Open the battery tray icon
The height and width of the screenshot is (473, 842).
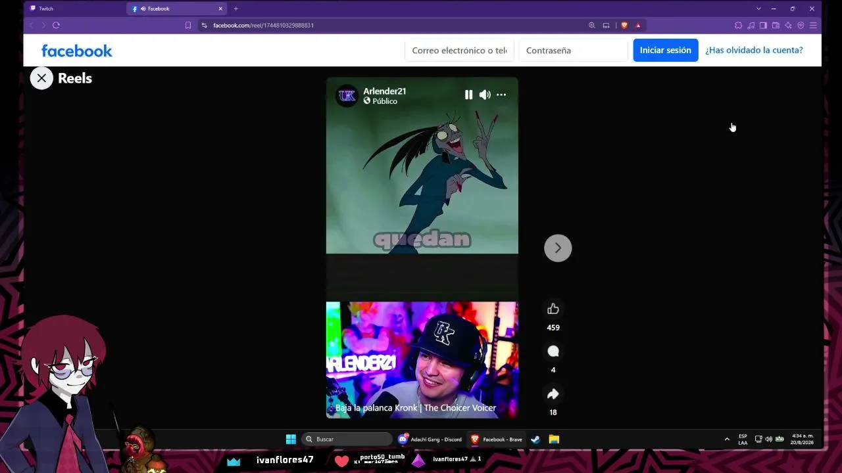click(x=780, y=439)
